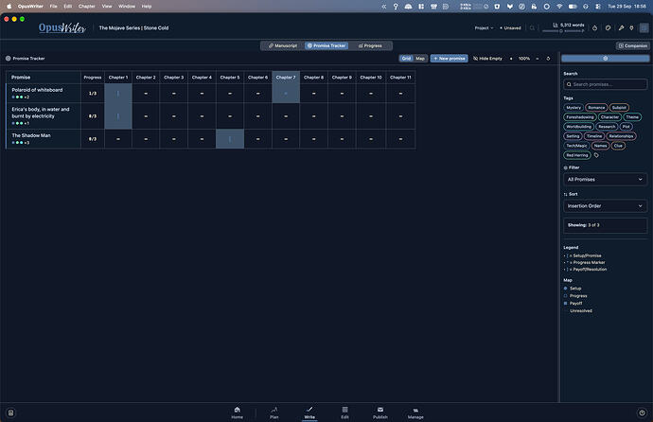Viewport: 653px width, 422px height.
Task: Toggle the Character tag
Action: click(609, 117)
